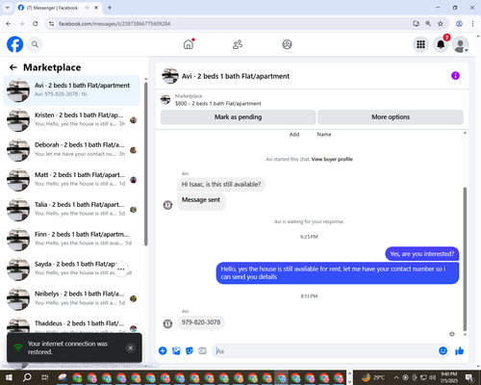481x385 pixels.
Task: Open a new browser tab
Action: (x=110, y=8)
